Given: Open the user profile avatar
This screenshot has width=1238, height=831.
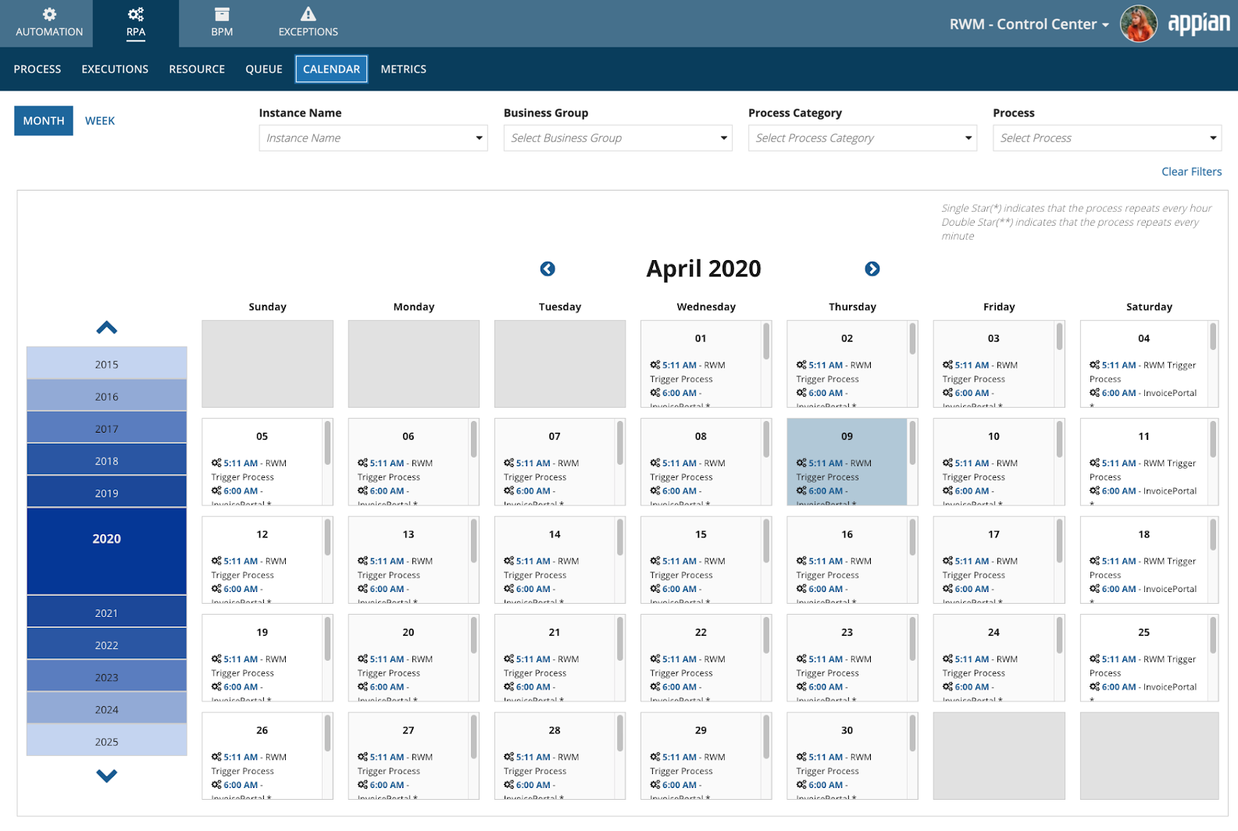Looking at the screenshot, I should pyautogui.click(x=1139, y=23).
